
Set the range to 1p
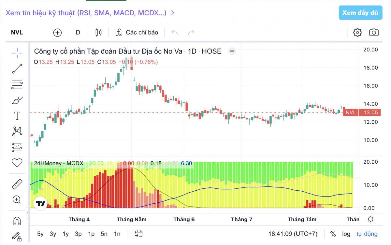(x=91, y=234)
